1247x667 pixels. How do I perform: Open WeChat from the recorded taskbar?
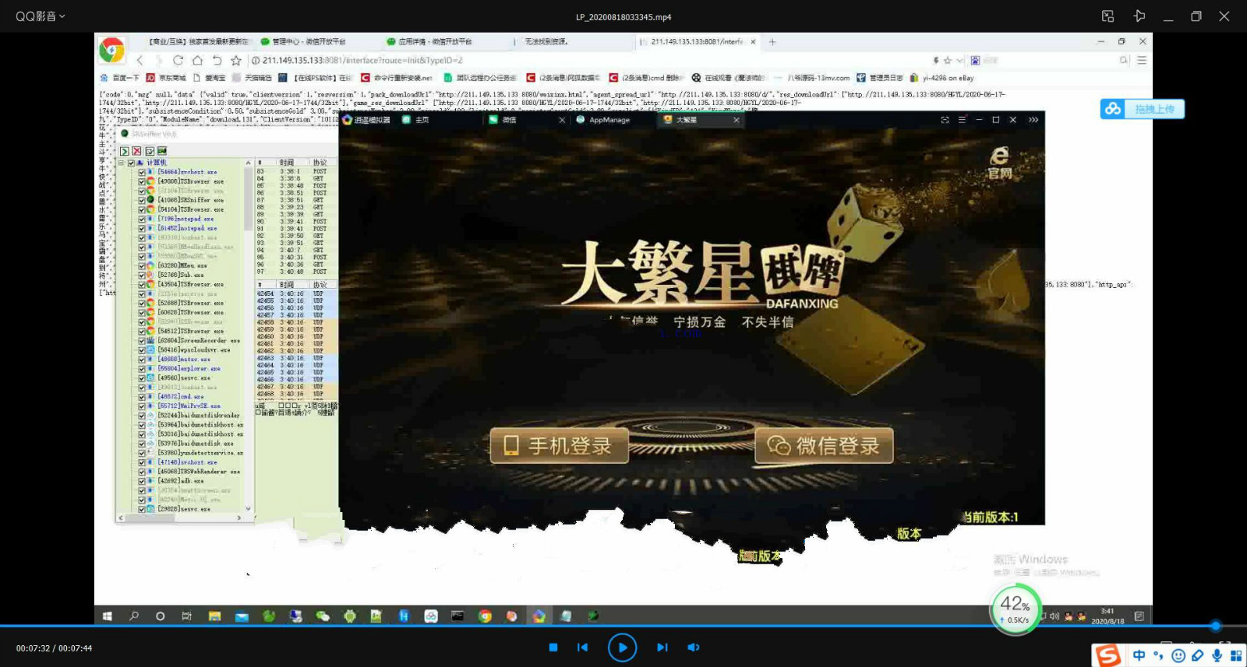(x=323, y=616)
